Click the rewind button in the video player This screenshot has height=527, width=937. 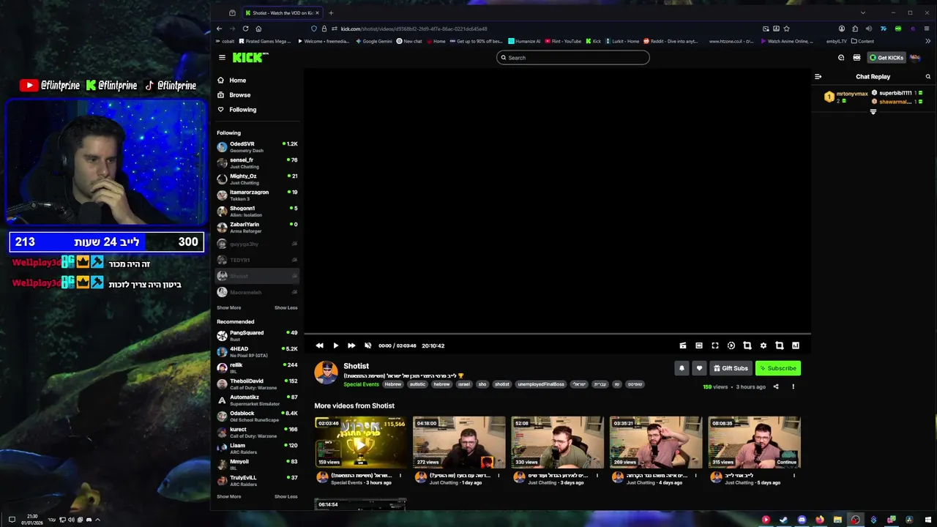319,345
